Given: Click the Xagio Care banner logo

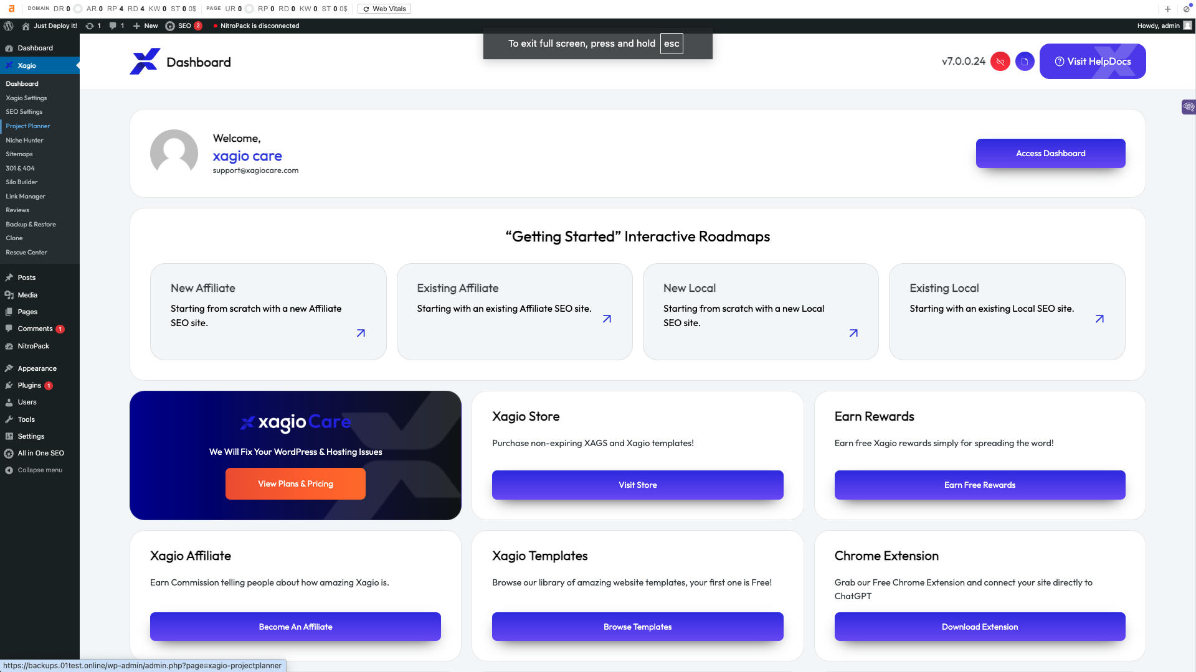Looking at the screenshot, I should click(x=295, y=422).
